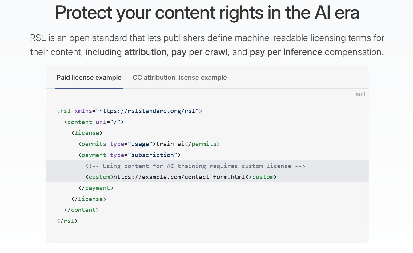Switch to the Paid license example tab
Viewport: 413px width, 253px height.
[x=89, y=78]
